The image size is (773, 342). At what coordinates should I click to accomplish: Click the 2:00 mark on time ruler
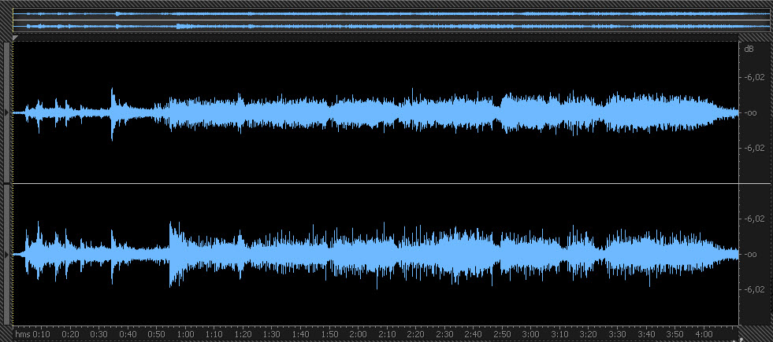359,334
